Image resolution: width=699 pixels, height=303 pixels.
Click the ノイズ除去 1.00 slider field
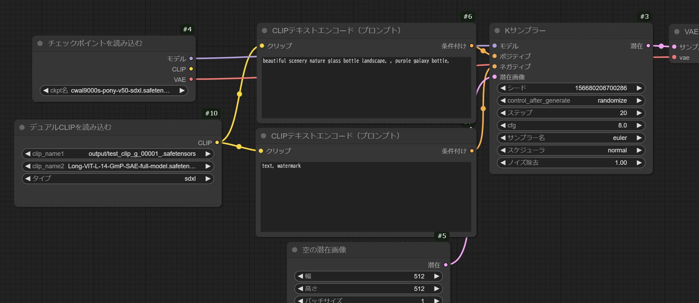(x=571, y=163)
